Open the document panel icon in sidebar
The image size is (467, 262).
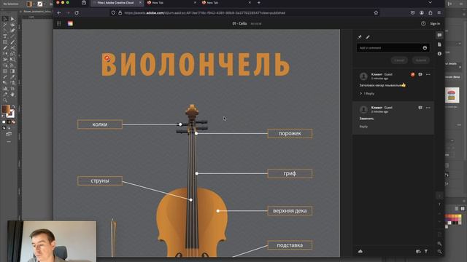(x=439, y=44)
